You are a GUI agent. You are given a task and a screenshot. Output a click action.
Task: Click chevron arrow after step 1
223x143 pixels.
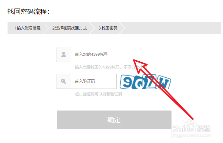pyautogui.click(x=46, y=28)
